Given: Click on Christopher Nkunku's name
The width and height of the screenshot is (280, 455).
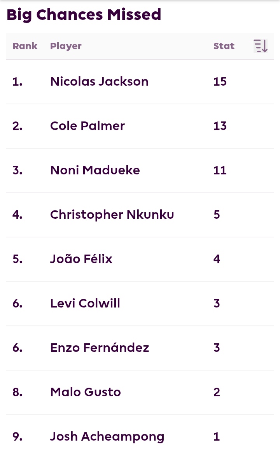Looking at the screenshot, I should [112, 215].
